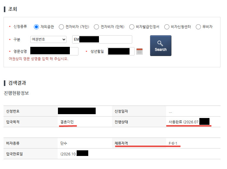Click the F-6-1 stay status value

coord(173,143)
